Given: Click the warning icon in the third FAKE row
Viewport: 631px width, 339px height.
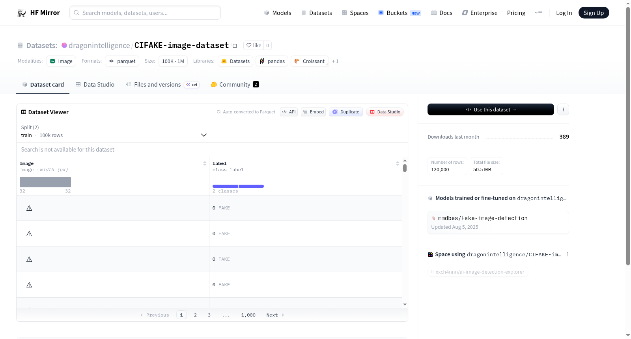Looking at the screenshot, I should point(29,259).
